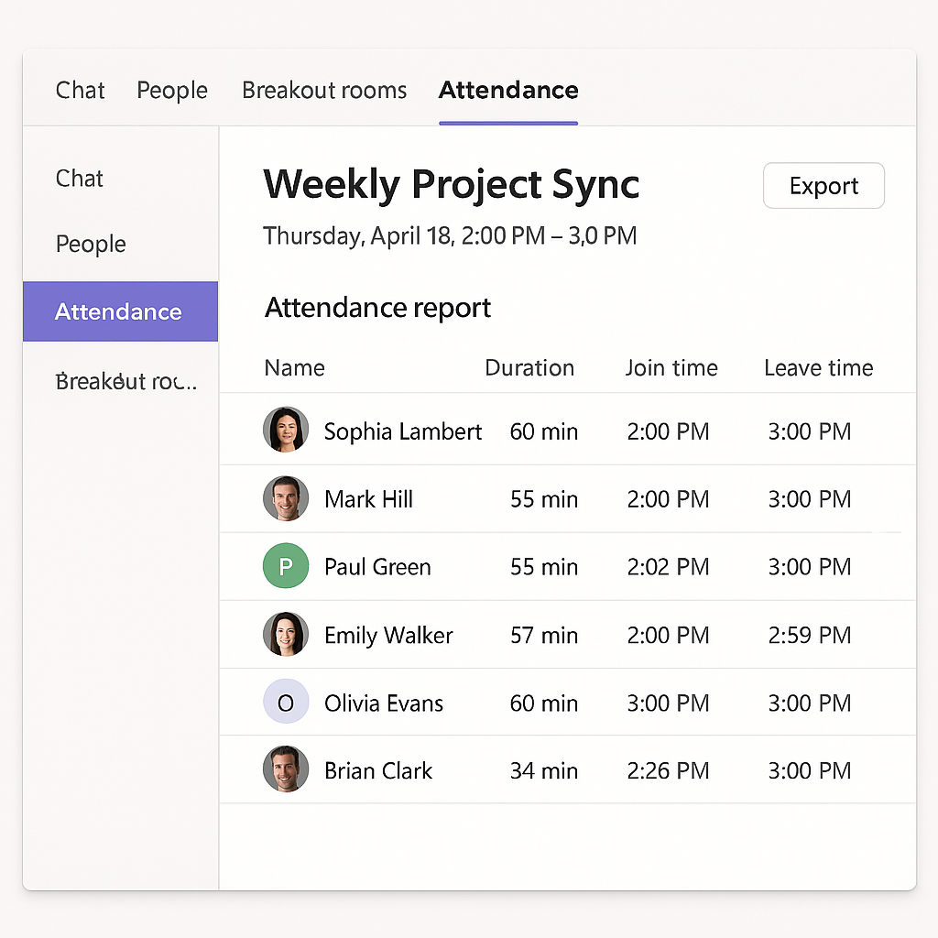
Task: Click Mark Hill's profile photo
Action: coord(286,497)
